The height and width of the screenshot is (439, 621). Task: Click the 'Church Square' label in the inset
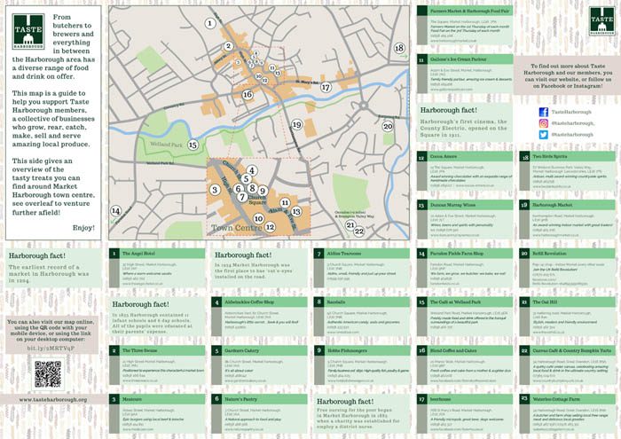(x=257, y=200)
